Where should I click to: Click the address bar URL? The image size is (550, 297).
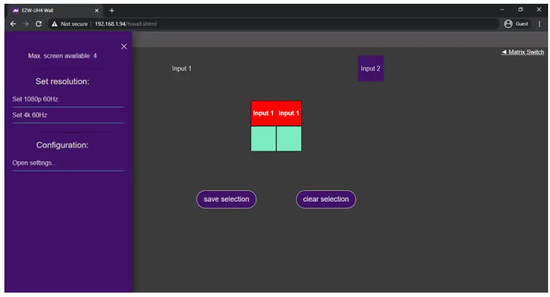tap(126, 24)
